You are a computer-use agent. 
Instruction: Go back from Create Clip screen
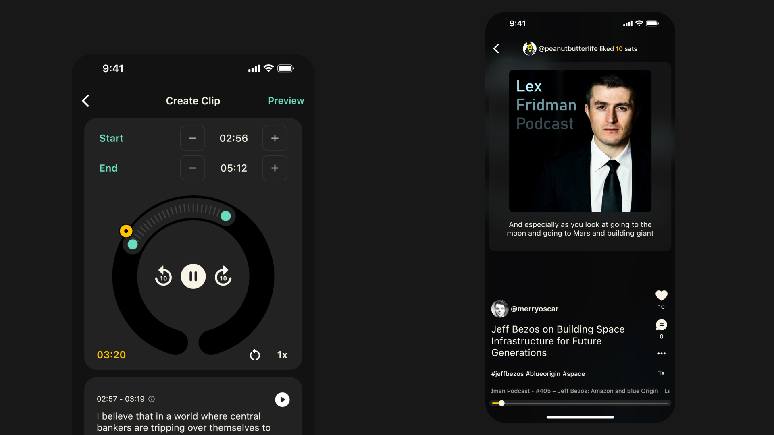pos(85,101)
